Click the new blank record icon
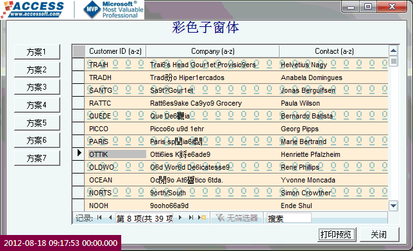The image size is (413, 251). 202,218
